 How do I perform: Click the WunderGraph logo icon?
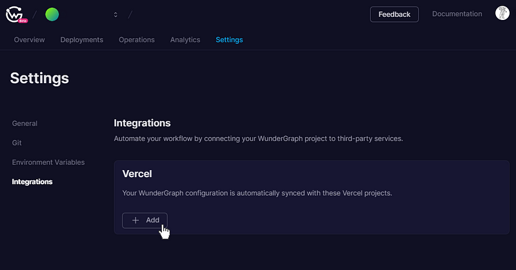(x=14, y=14)
